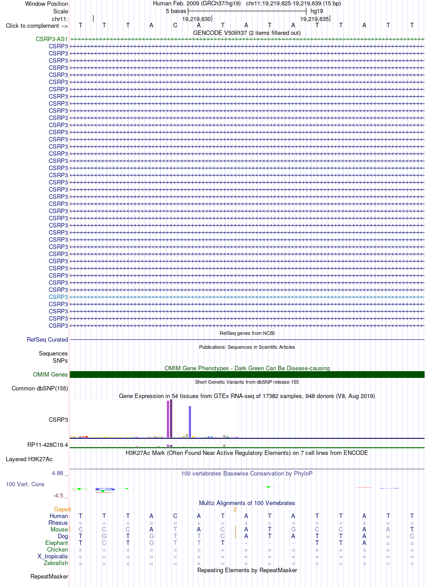Select the Rhesus alignment row label
Screen dimensions: 425x587
pyautogui.click(x=58, y=523)
